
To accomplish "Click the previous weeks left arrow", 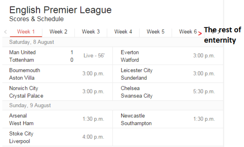I will (x=6, y=32).
